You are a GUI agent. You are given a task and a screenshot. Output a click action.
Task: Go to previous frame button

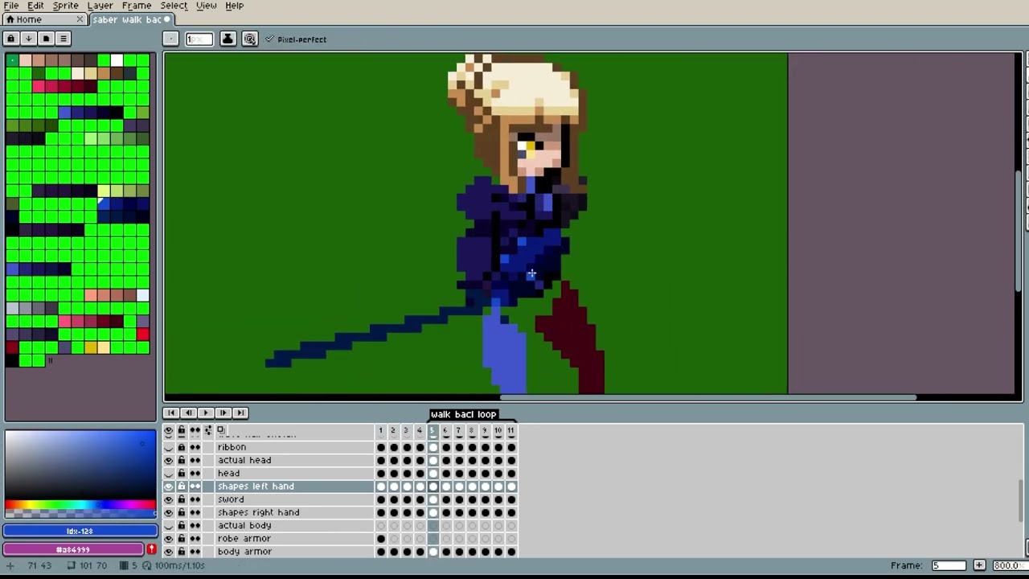[x=188, y=413]
